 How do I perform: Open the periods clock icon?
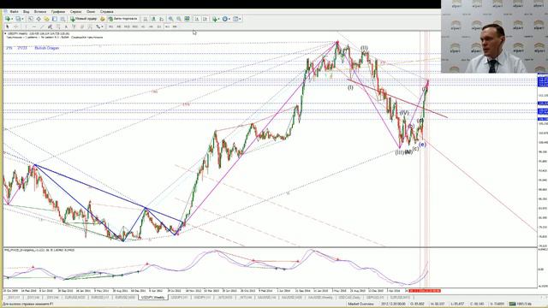pyautogui.click(x=224, y=19)
